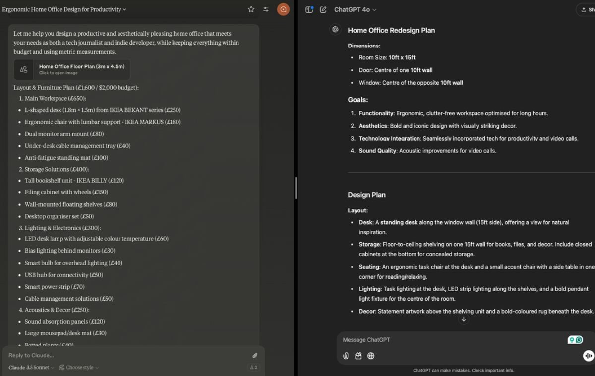This screenshot has width=595, height=376.
Task: Open ChatGPT's tools icon beside the paperclip
Action: [x=358, y=356]
